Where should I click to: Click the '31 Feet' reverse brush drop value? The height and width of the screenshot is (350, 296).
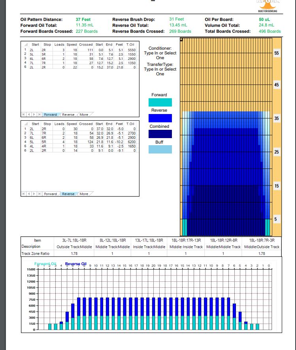click(177, 19)
